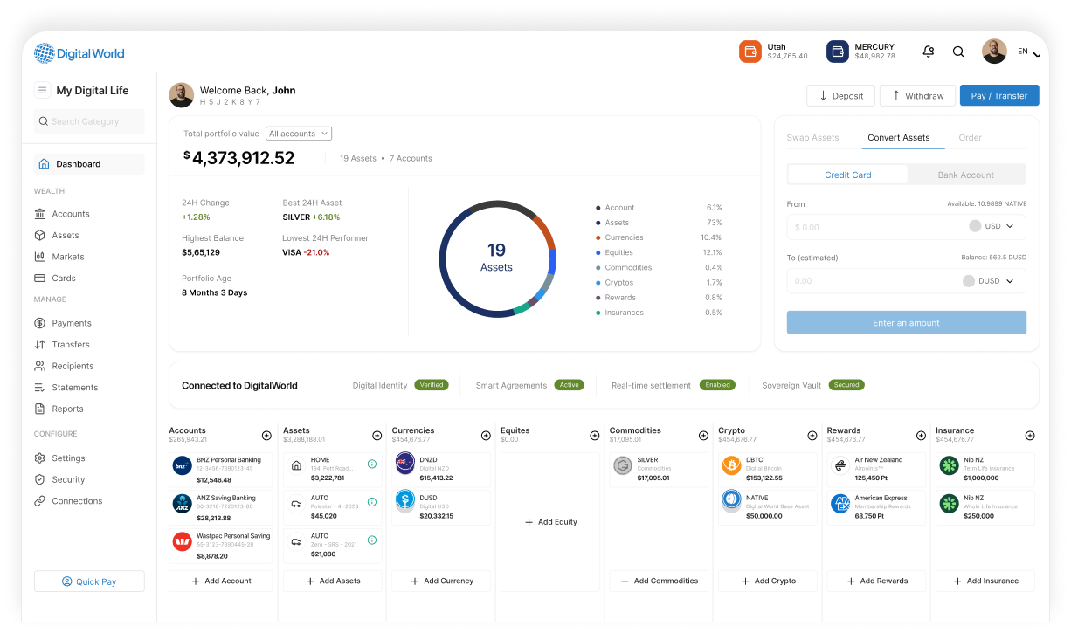The image size is (1071, 633).
Task: Switch to the Swap Assets tab
Action: pyautogui.click(x=812, y=138)
